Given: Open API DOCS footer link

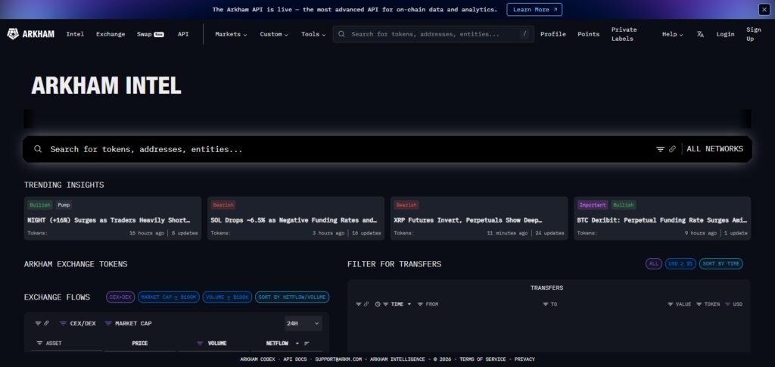Looking at the screenshot, I should [294, 359].
